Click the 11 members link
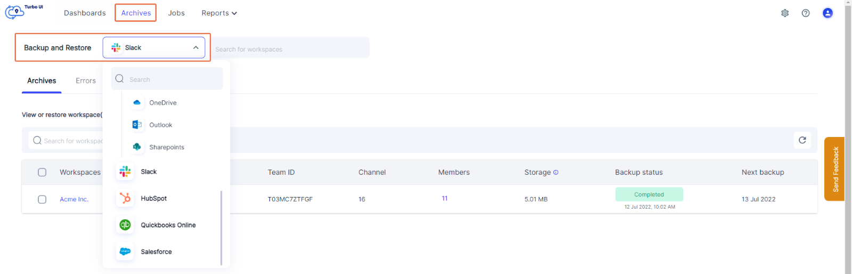 click(445, 199)
